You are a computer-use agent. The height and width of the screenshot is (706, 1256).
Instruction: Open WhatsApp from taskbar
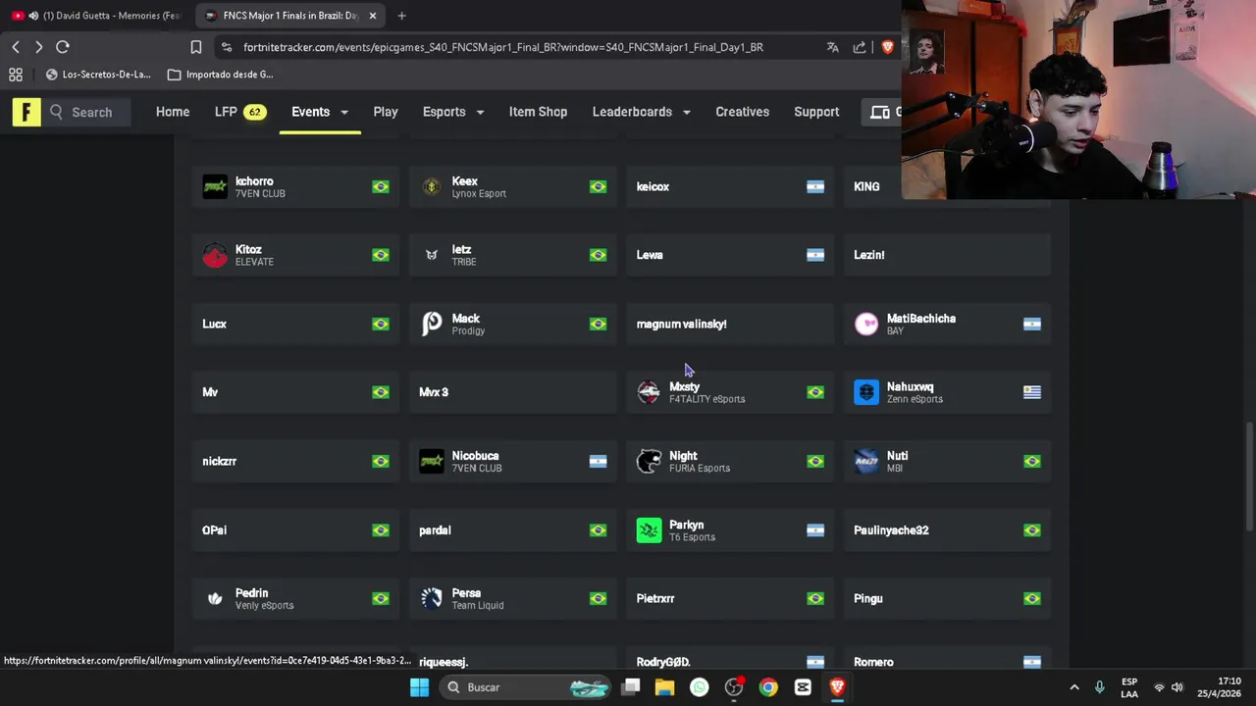pyautogui.click(x=699, y=687)
